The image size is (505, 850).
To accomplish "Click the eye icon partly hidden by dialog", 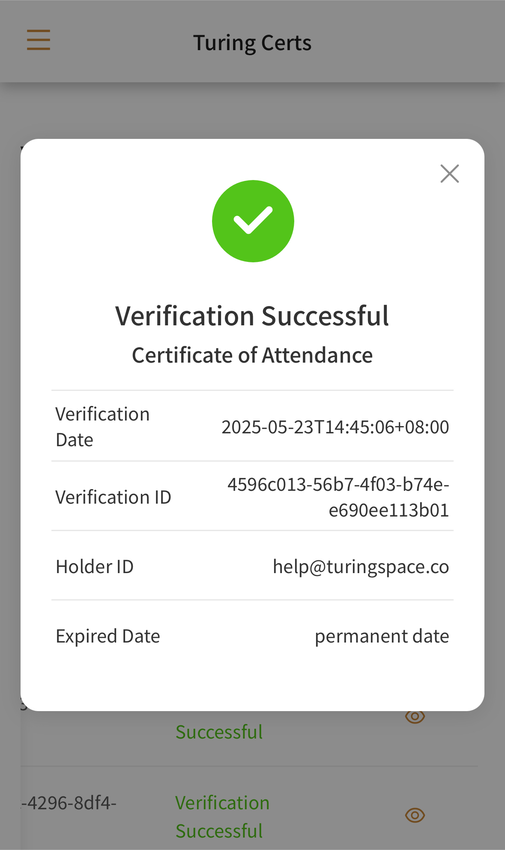I will [x=415, y=717].
